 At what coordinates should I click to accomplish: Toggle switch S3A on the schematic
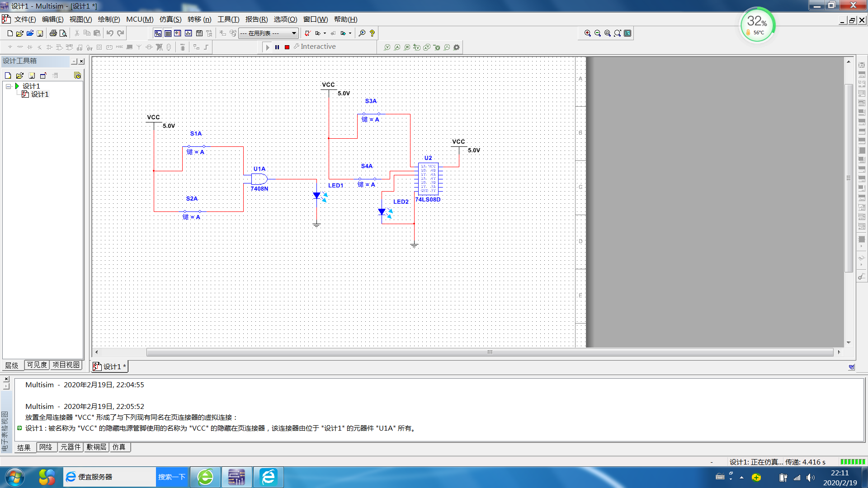371,114
